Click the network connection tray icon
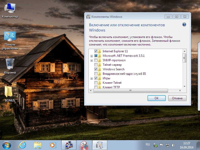This screenshot has height=150, width=200. point(167,145)
